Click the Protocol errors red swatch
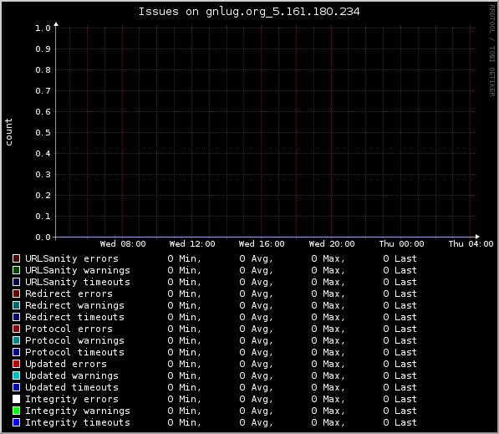Image resolution: width=499 pixels, height=434 pixels. pos(16,329)
